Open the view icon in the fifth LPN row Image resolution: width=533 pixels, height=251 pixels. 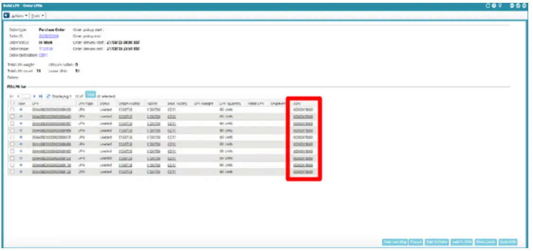pyautogui.click(x=21, y=137)
